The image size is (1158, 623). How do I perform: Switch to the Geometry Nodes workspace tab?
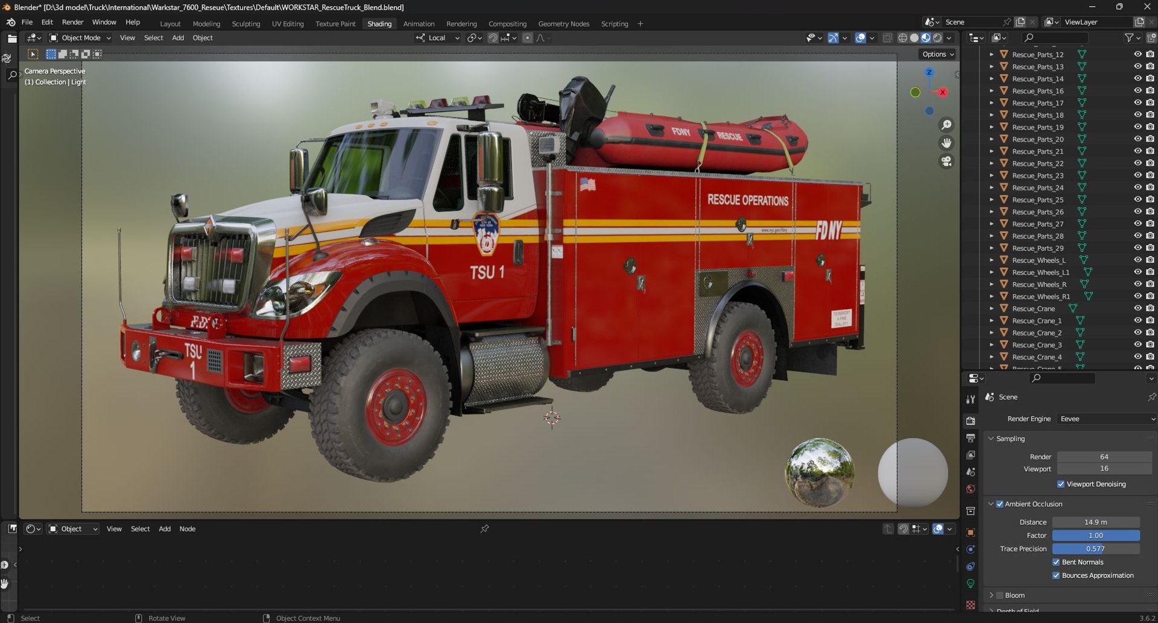pos(563,24)
